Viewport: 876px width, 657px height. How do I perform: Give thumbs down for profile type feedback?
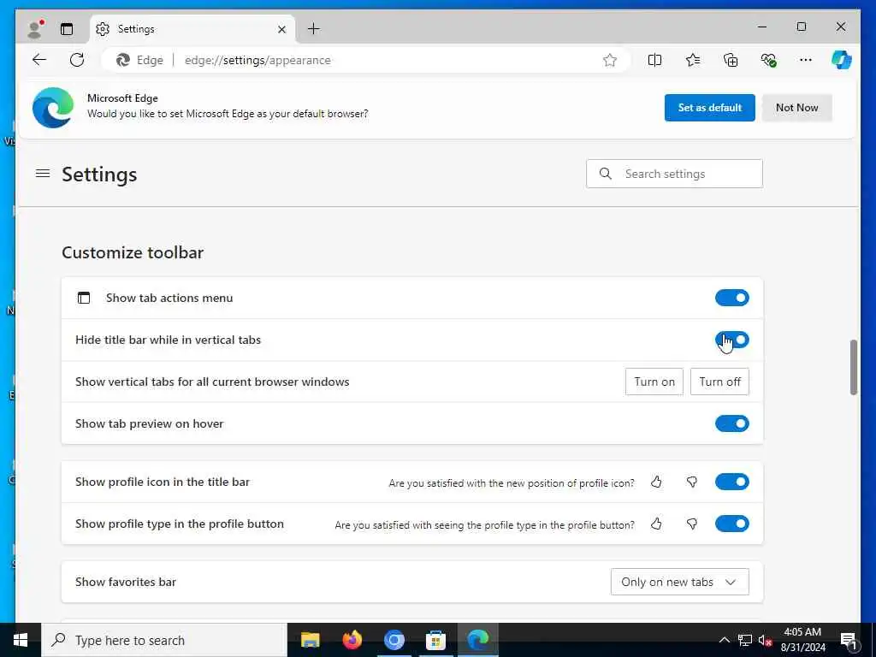pos(691,524)
